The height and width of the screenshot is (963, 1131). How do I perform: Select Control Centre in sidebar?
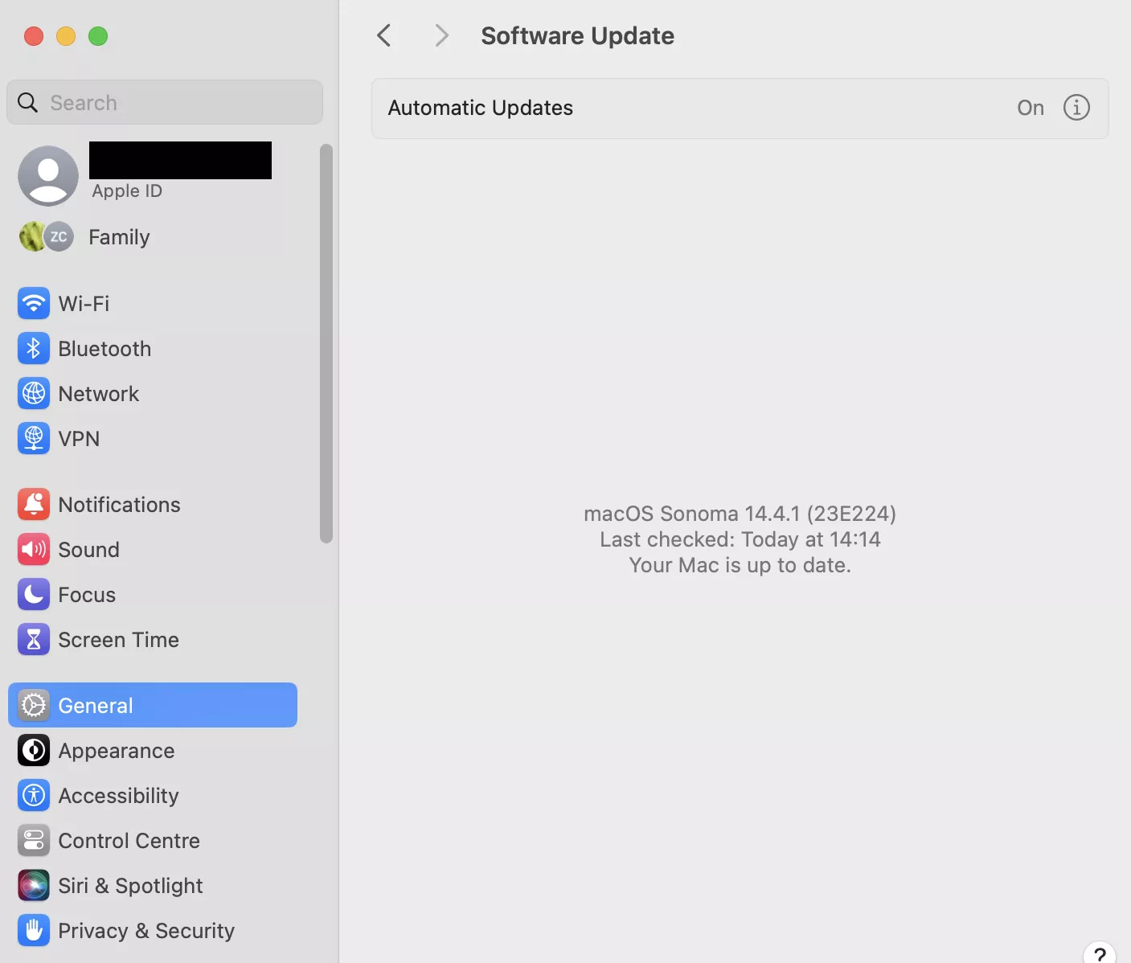click(129, 841)
